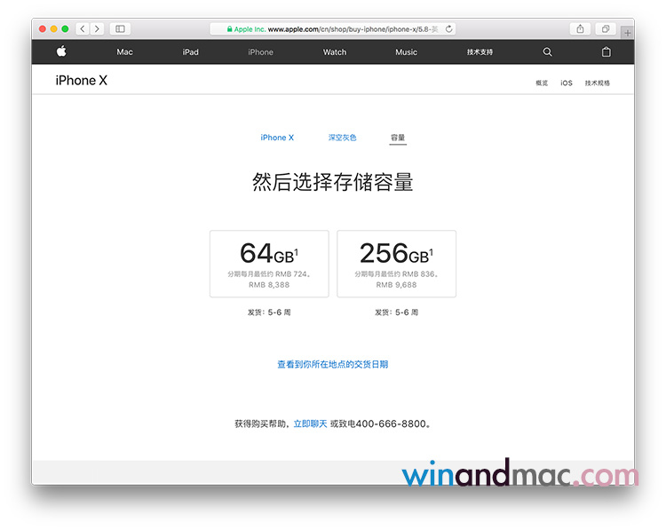This screenshot has height=530, width=666.
Task: Select the 64GB storage option
Action: tap(269, 264)
